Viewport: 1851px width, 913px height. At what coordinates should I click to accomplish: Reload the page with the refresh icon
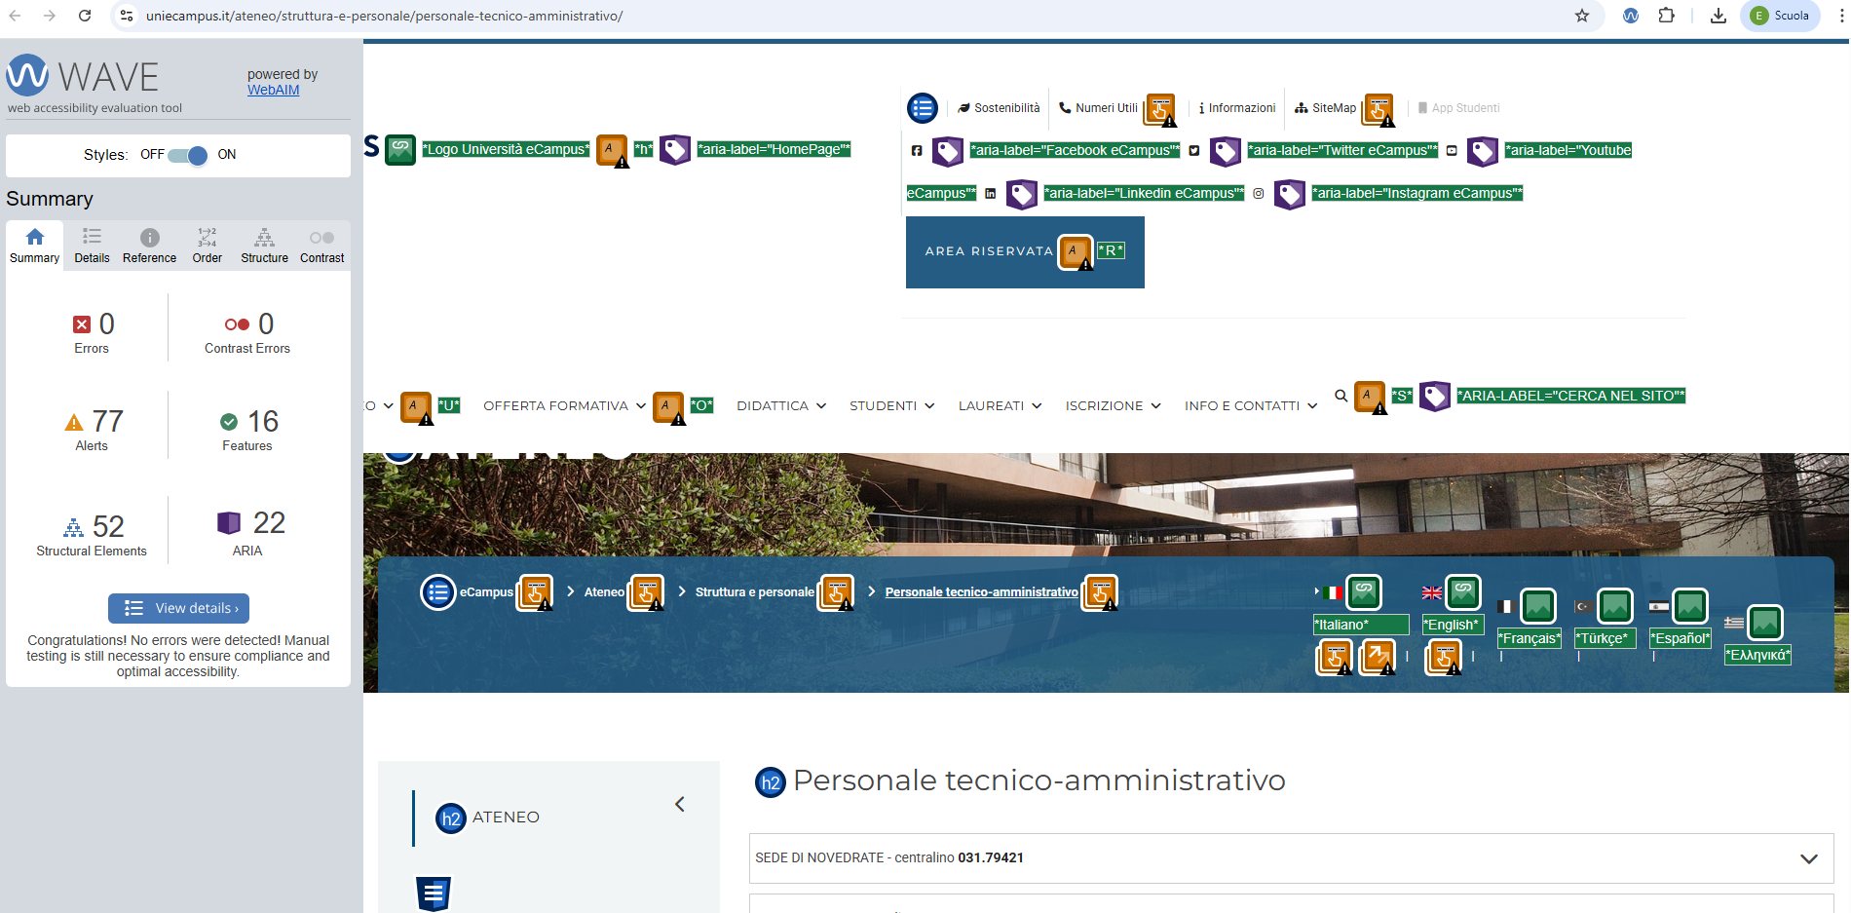(x=85, y=16)
